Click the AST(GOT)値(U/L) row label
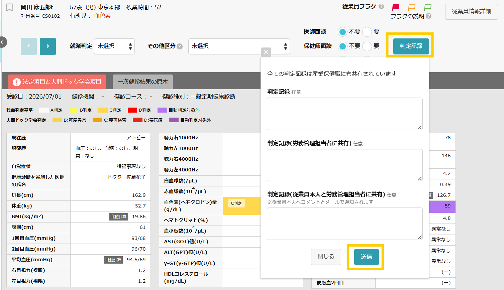 pyautogui.click(x=186, y=242)
